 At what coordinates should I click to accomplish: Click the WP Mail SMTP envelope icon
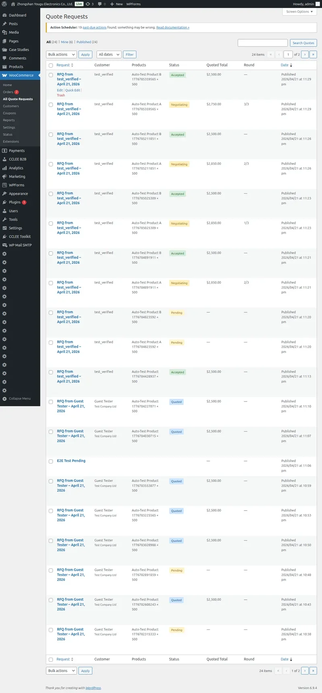[x=4, y=245]
